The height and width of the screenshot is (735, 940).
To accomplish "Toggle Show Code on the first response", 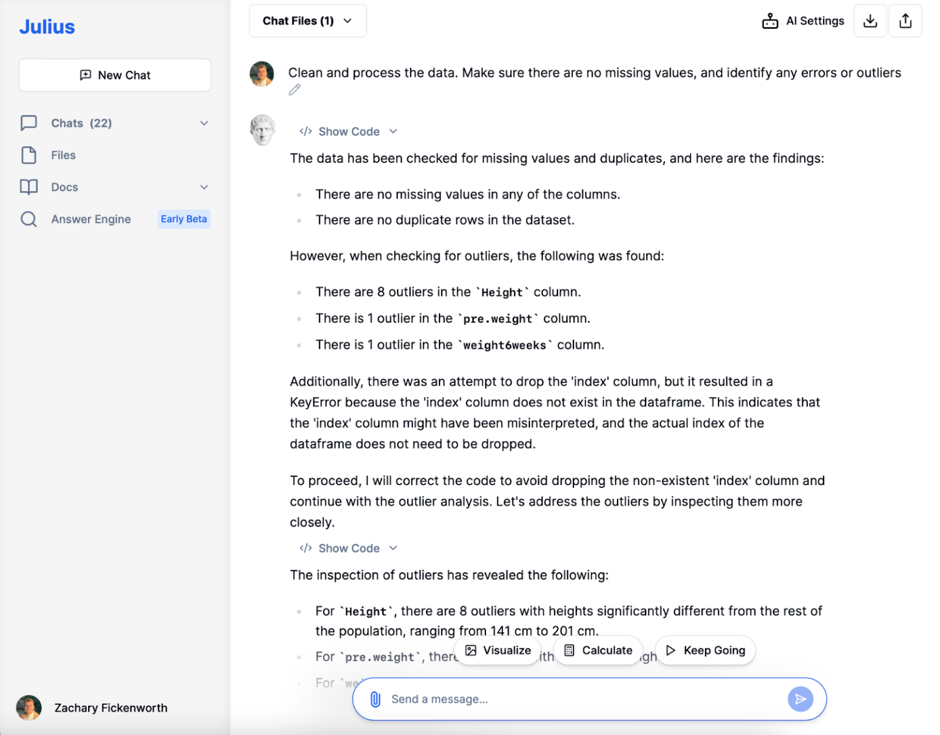I will pos(348,131).
